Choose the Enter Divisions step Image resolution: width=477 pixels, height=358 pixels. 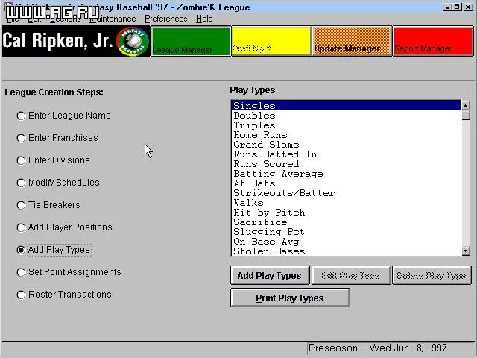pyautogui.click(x=21, y=160)
